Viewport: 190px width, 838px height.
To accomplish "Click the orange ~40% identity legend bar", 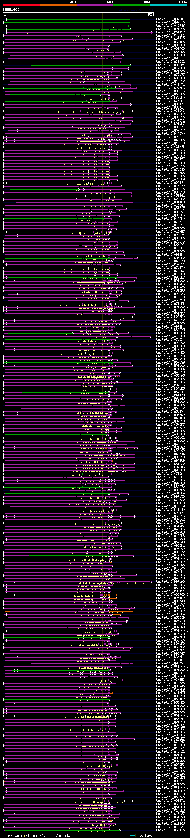I will (x=58, y=5).
